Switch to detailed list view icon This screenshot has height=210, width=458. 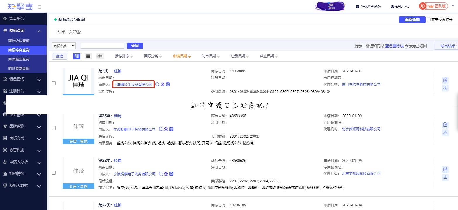point(77,56)
